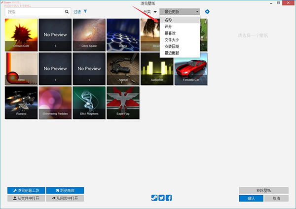Viewport: 296px width, 209px height.
Task: Collapse the 最近更新 sort combo box
Action: 180,12
